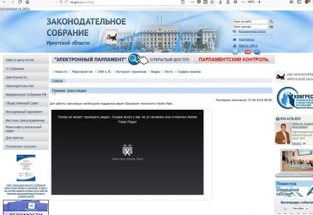The width and height of the screenshot is (313, 215).
Task: Zoom out with the minus button
Action: click(243, 2)
